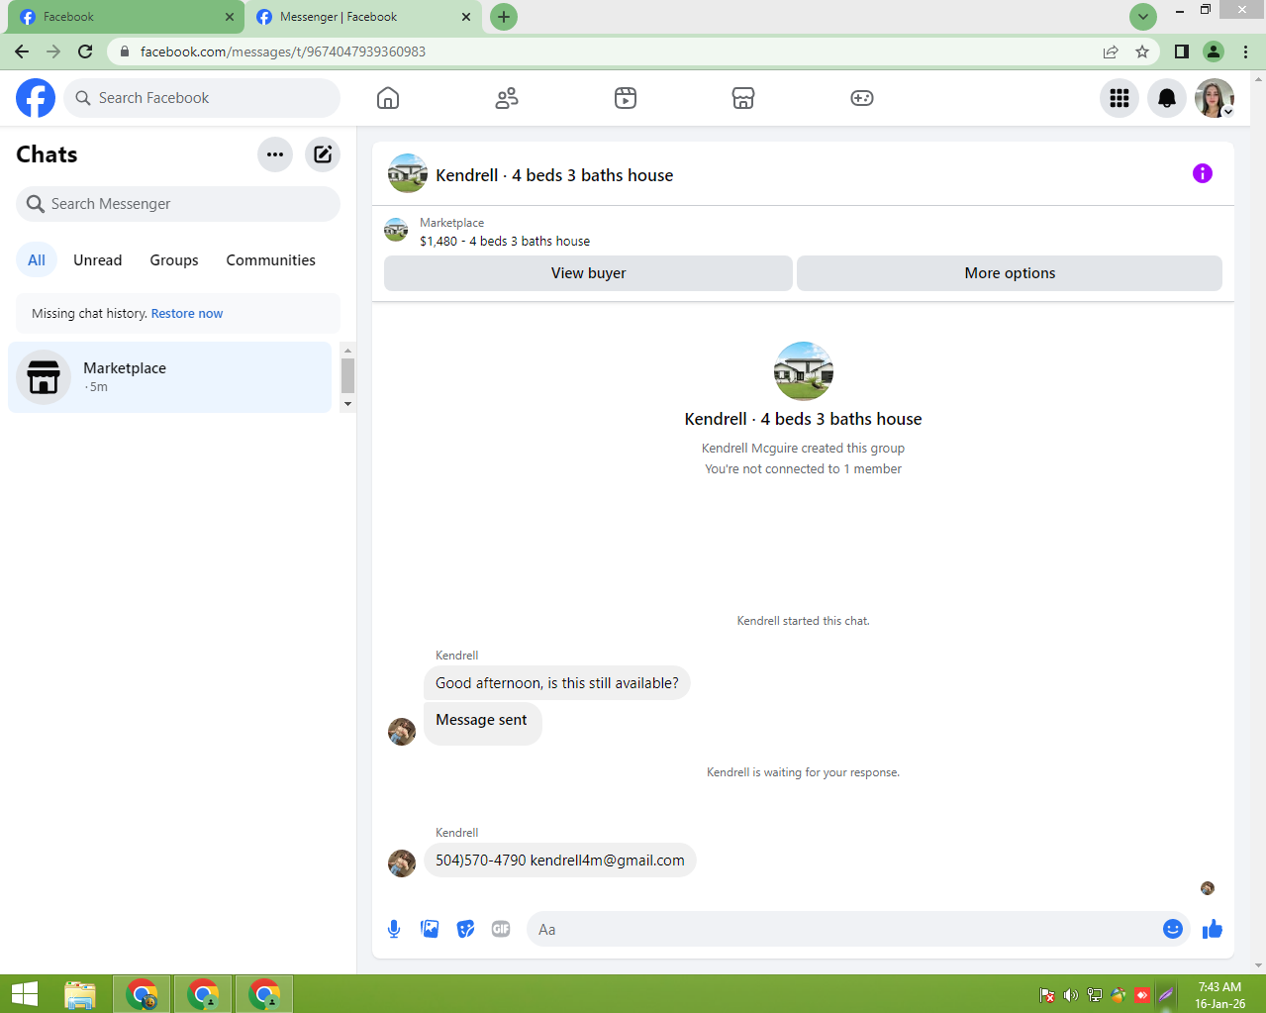The height and width of the screenshot is (1013, 1266).
Task: Open the Windows Start button
Action: (x=25, y=994)
